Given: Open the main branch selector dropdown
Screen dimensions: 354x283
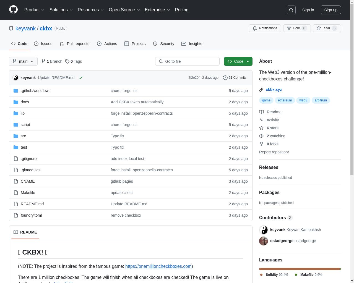Looking at the screenshot, I should pyautogui.click(x=23, y=61).
